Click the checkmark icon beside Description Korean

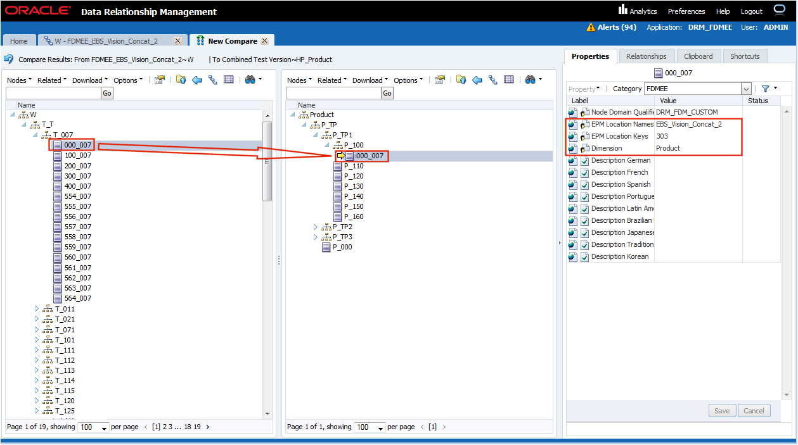[x=584, y=257]
